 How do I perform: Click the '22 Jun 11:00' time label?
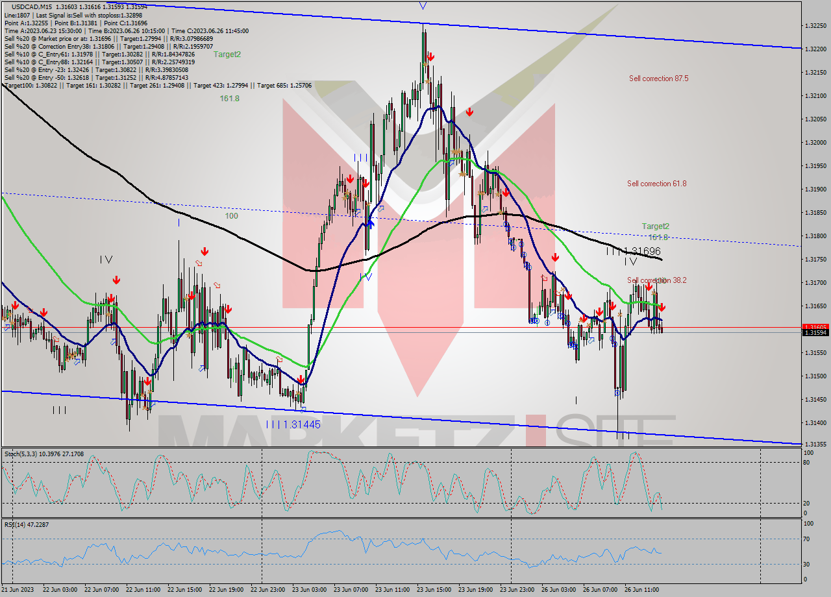click(142, 590)
